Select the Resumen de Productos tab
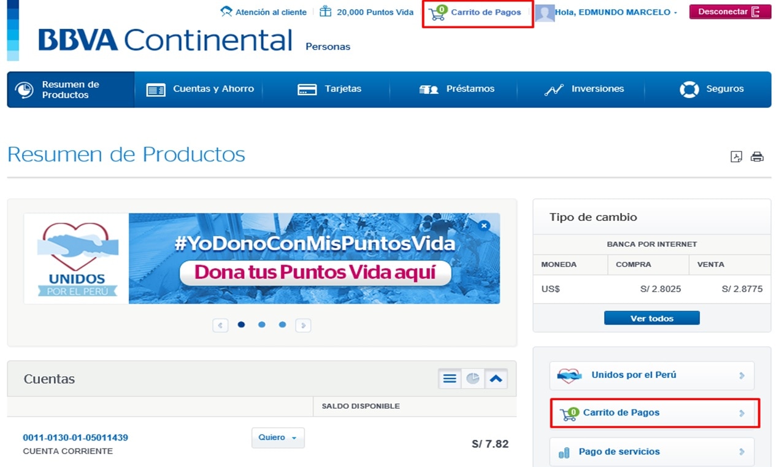Screen dimensions: 779x467 point(71,90)
